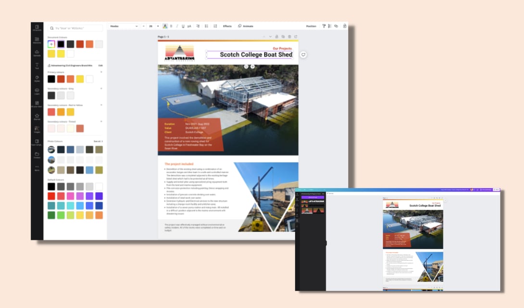The image size is (524, 308).
Task: Collapse the Secondary colours Red to Yellow section
Action: 101,105
